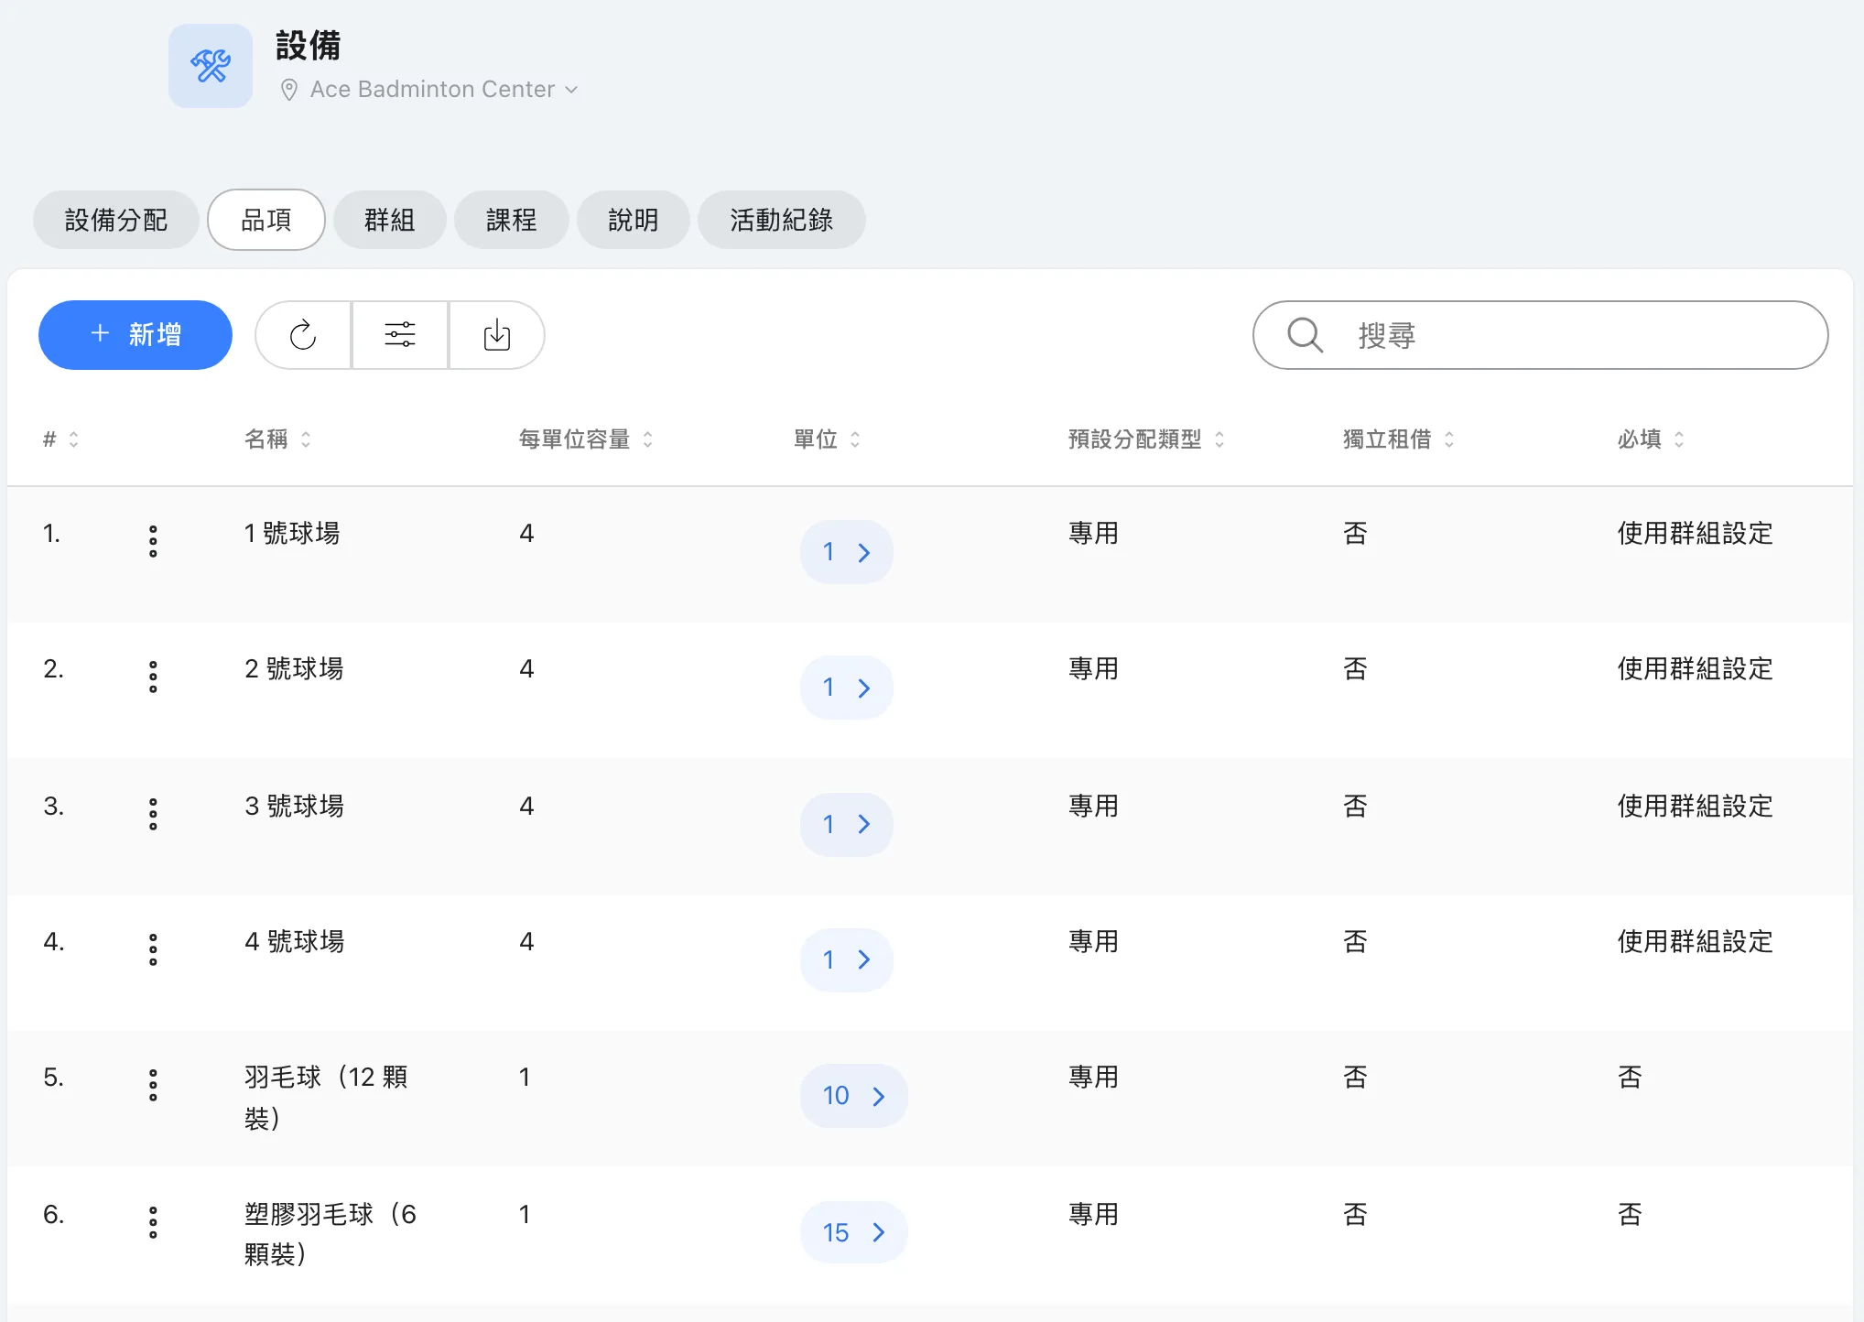Sort by the 名稱 column header
Screen dimensions: 1864x1322
277,439
